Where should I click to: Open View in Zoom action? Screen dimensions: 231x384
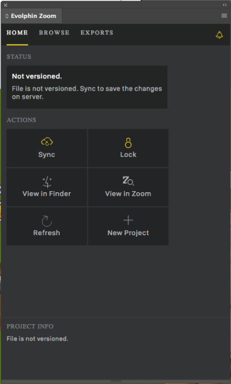(128, 187)
